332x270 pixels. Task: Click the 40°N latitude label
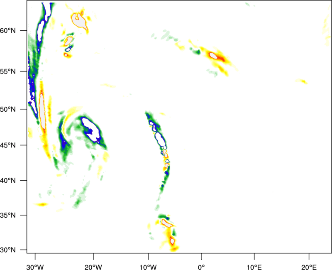pos(8,181)
